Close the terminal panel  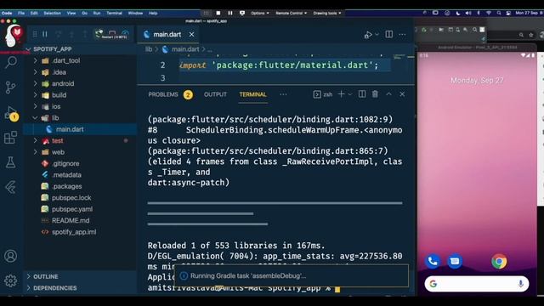[x=402, y=94]
